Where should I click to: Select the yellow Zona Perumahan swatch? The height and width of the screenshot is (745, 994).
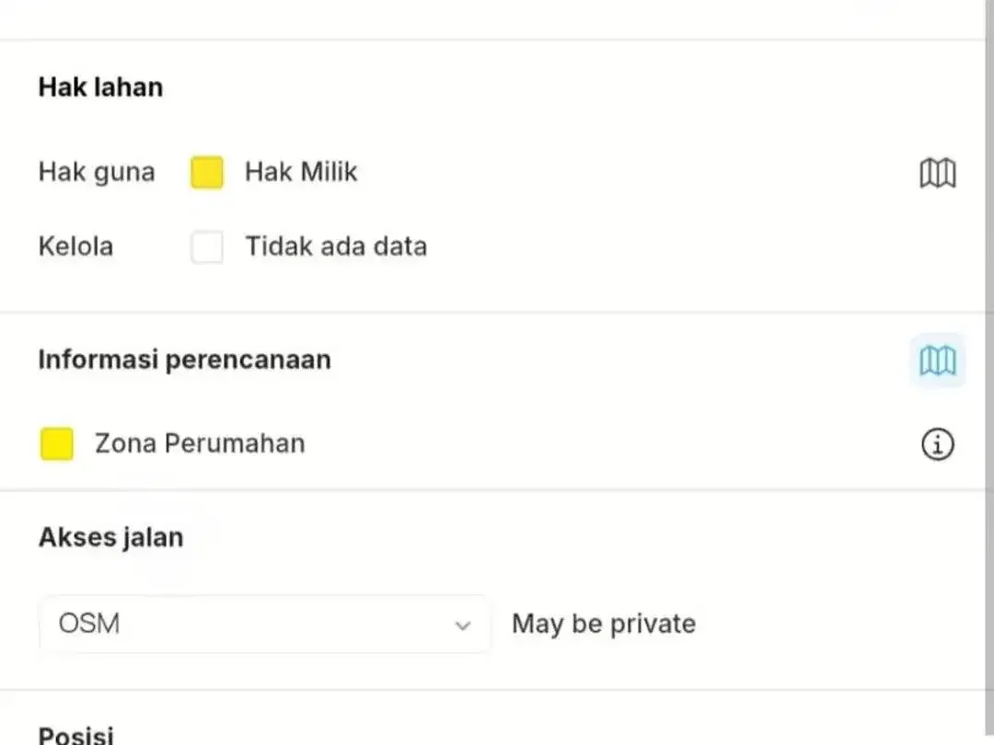click(x=56, y=443)
